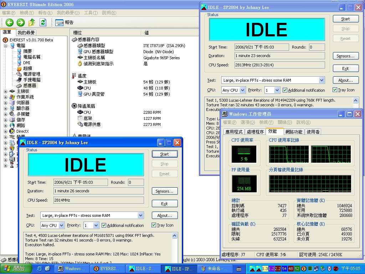Expand the 主機板 node in EVEREST tree

point(6,91)
